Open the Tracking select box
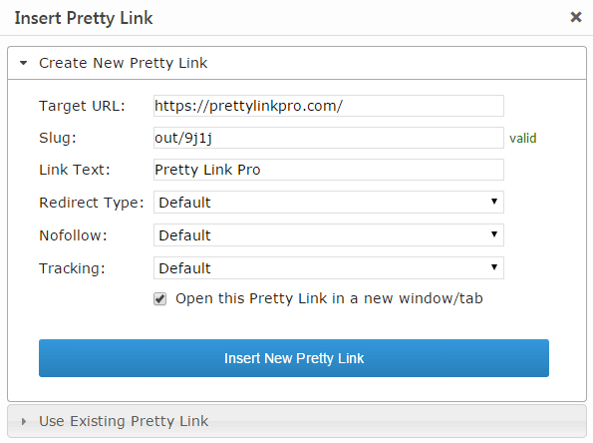The width and height of the screenshot is (593, 443). click(x=329, y=268)
